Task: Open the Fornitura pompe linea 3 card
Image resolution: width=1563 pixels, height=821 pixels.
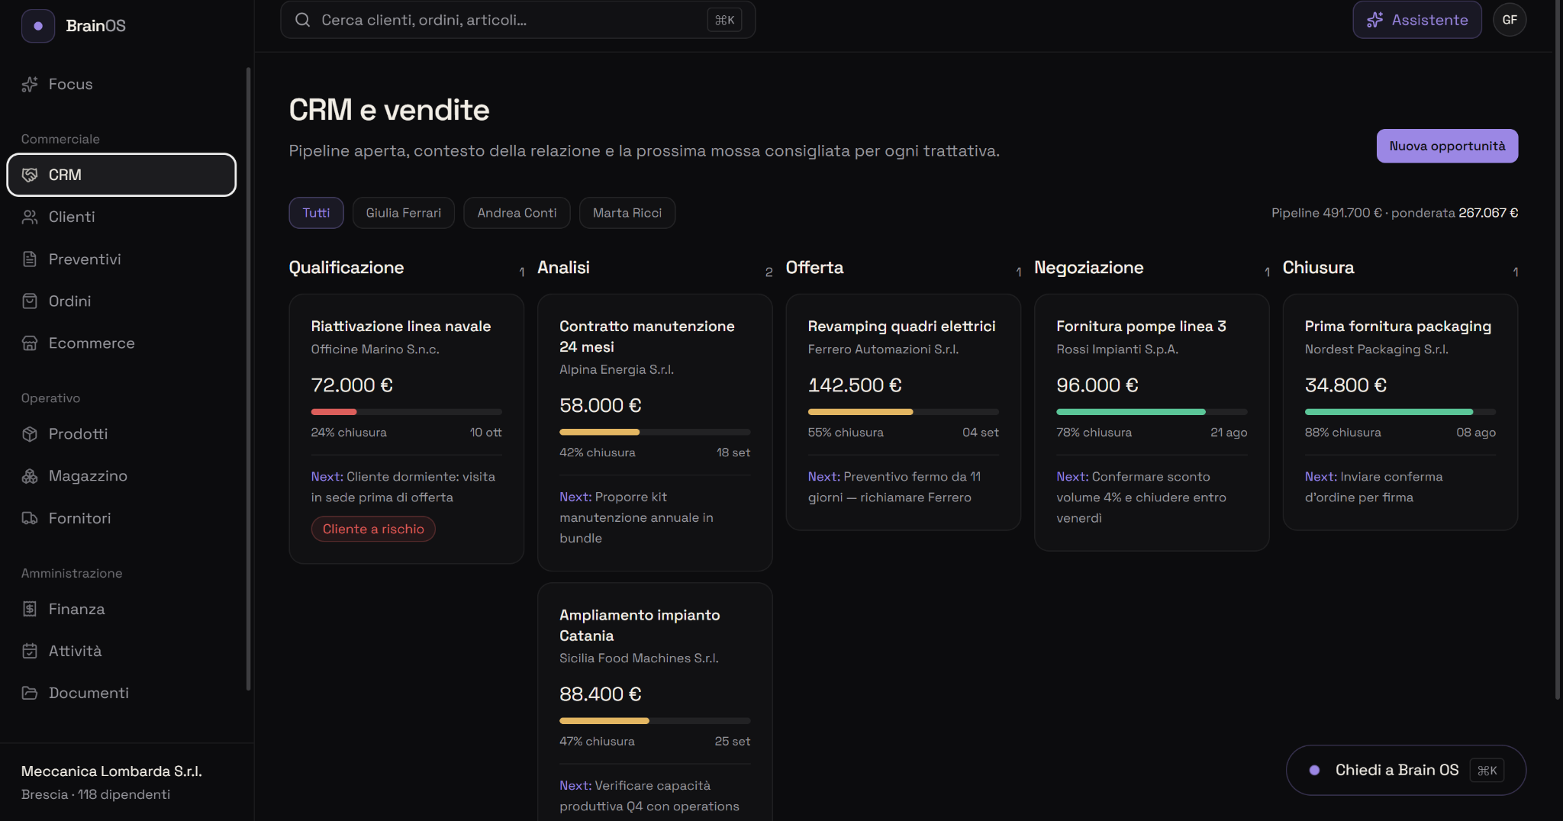Action: coord(1152,423)
